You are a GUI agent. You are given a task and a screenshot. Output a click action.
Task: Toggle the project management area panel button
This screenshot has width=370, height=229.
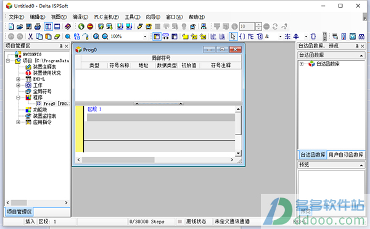[48, 27]
